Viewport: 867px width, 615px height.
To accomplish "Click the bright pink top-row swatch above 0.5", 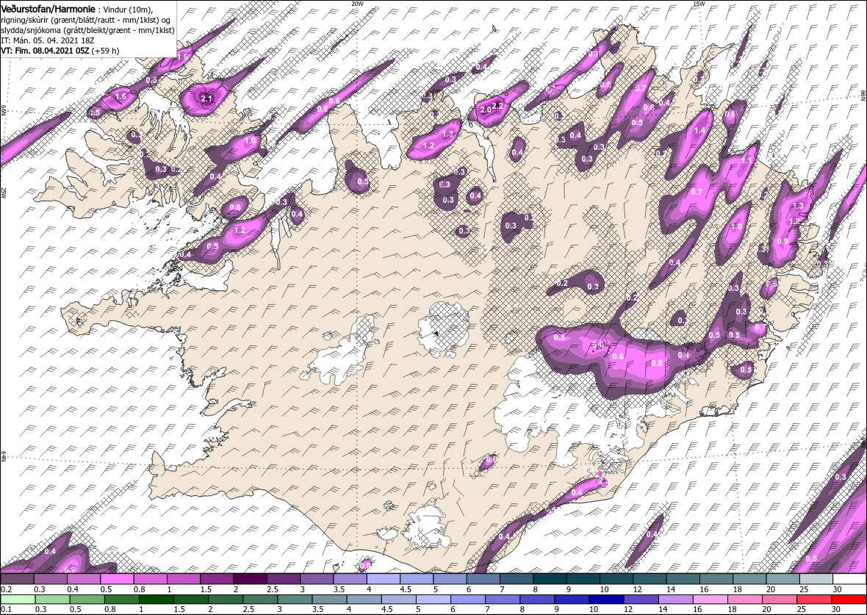I will click(118, 578).
